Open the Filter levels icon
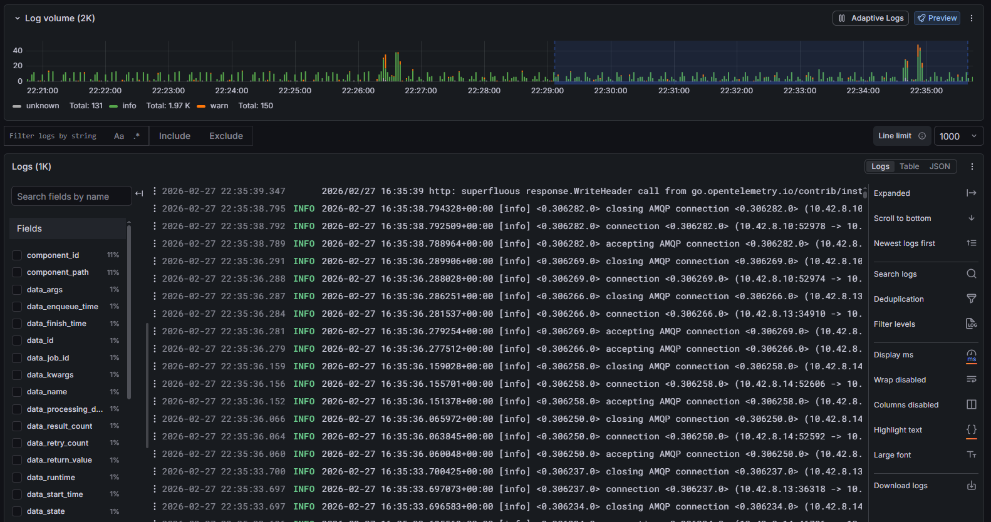The image size is (991, 522). pyautogui.click(x=971, y=324)
